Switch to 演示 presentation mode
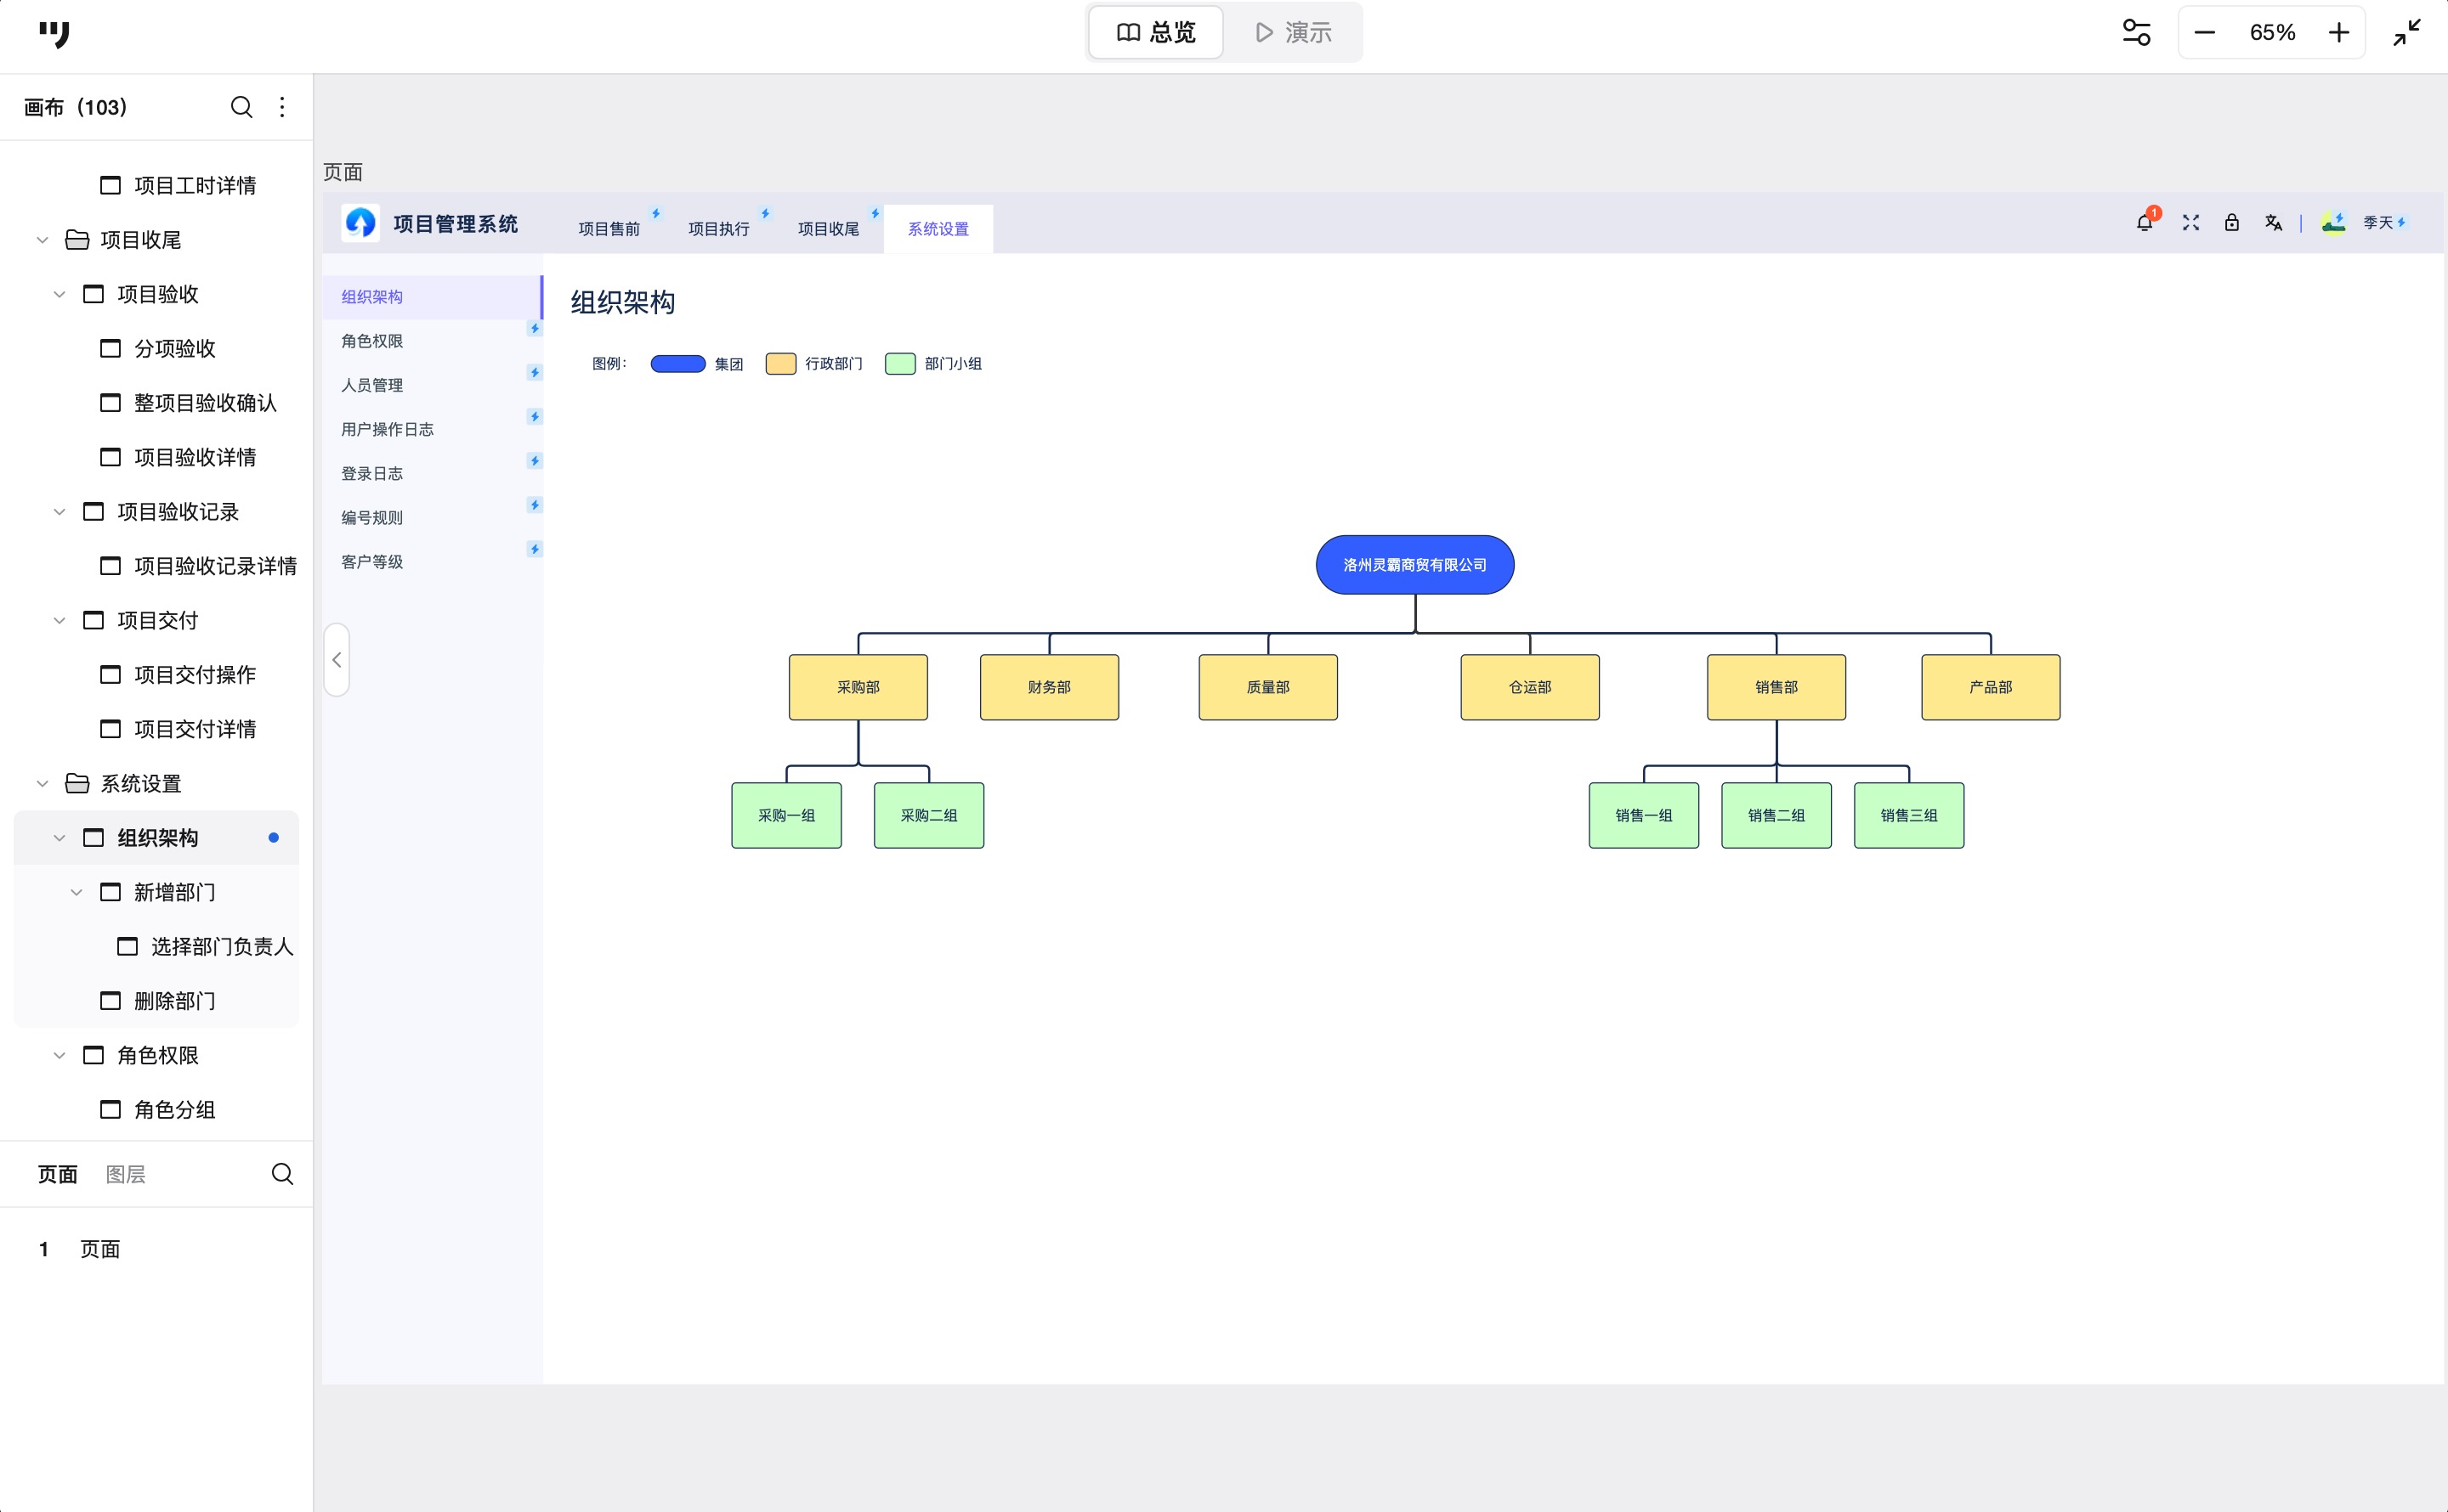The height and width of the screenshot is (1512, 2448). click(x=1293, y=33)
